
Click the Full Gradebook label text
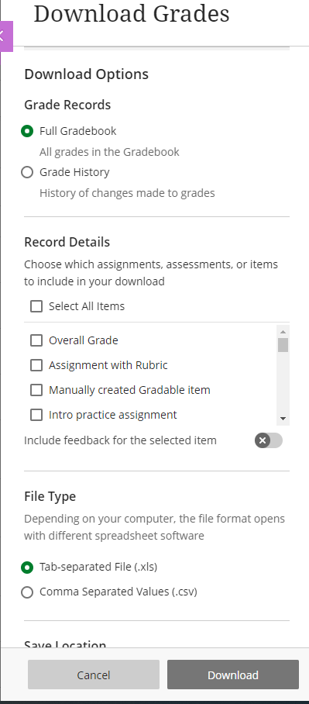tap(78, 131)
